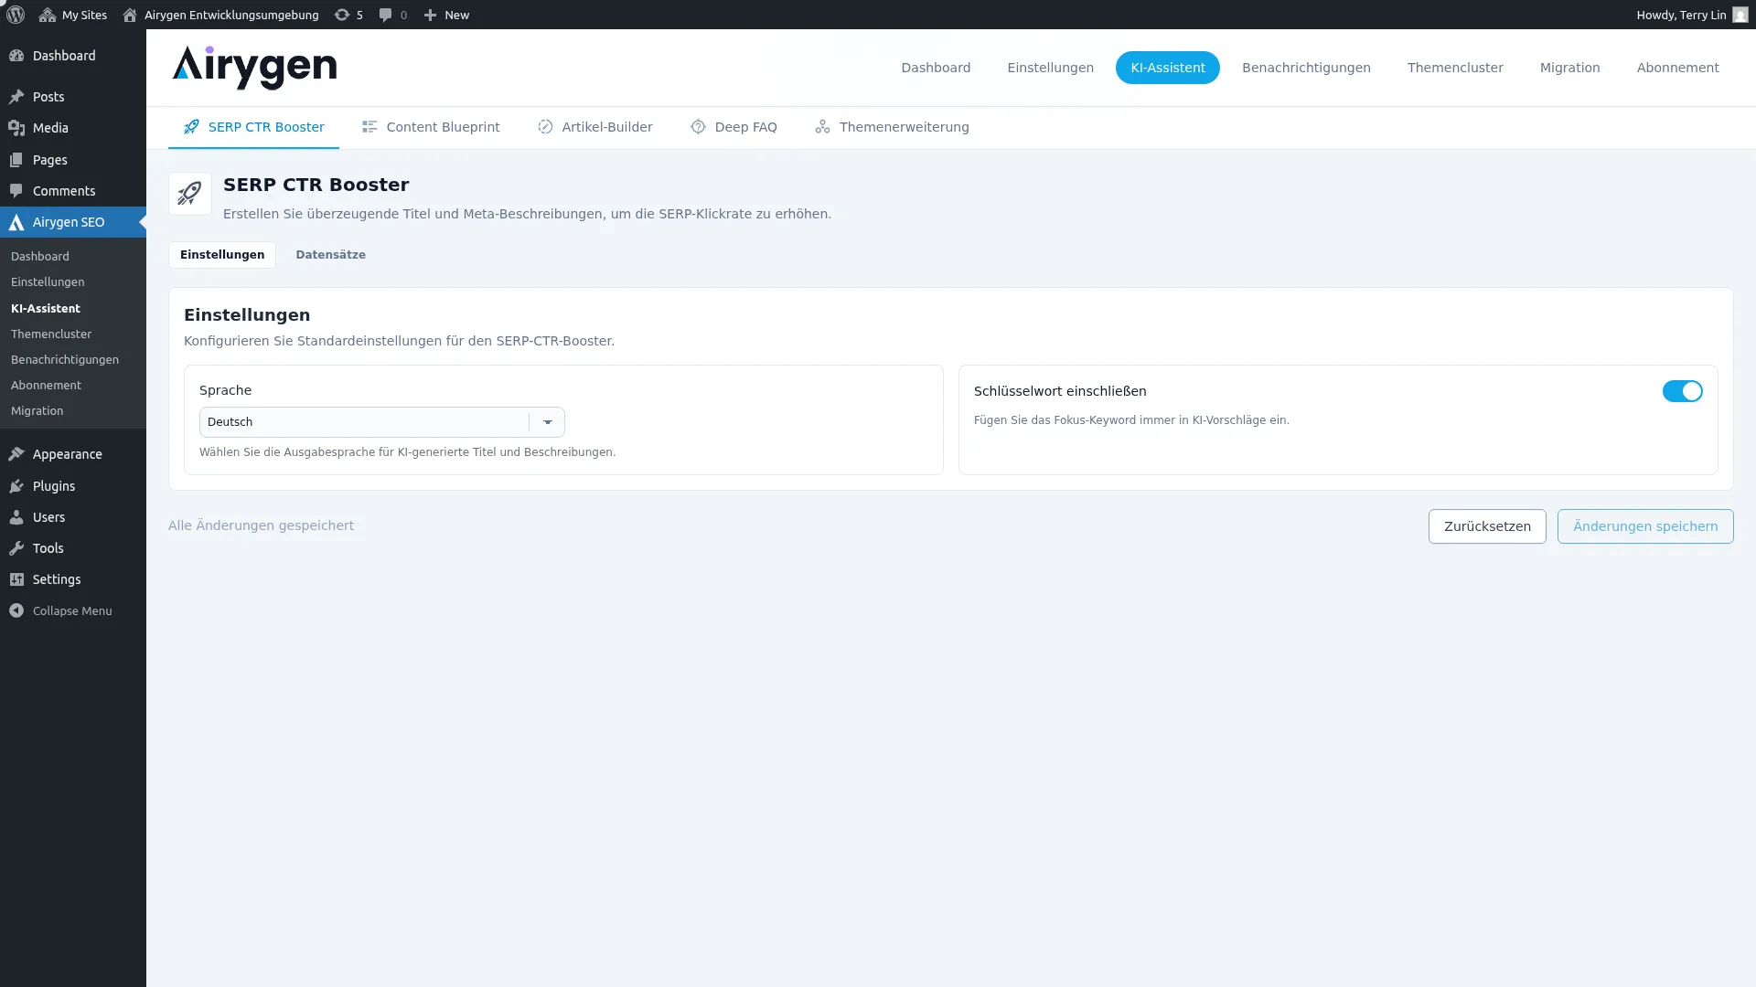Click the Airygen logo in the header
The width and height of the screenshot is (1756, 987).
[254, 68]
